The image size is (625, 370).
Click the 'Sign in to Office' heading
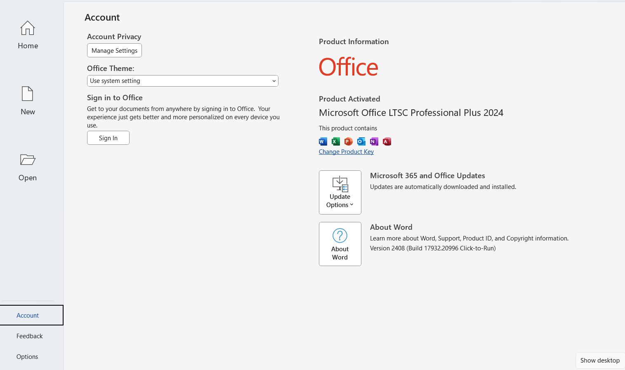tap(115, 98)
